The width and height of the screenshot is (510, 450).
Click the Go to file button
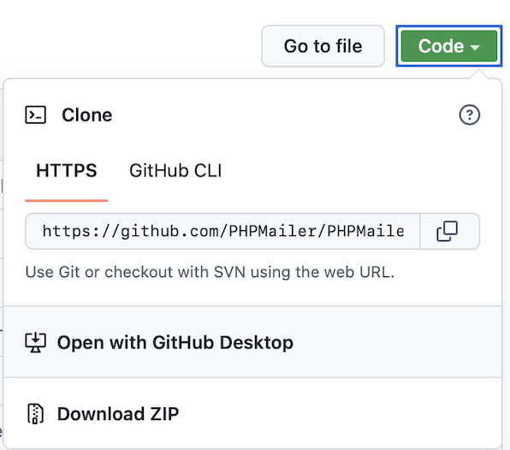[323, 46]
